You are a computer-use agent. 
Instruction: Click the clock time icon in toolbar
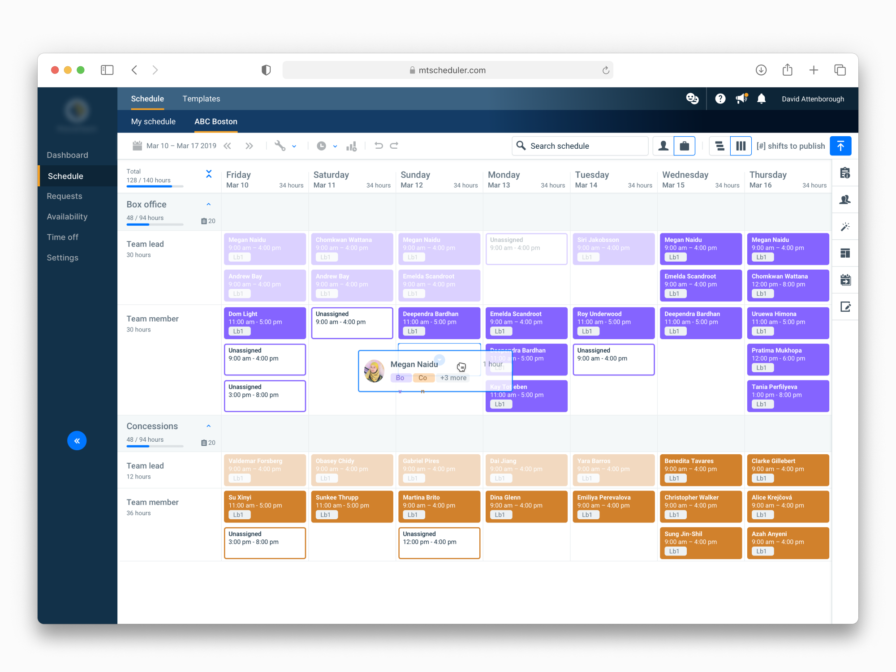[x=322, y=146]
